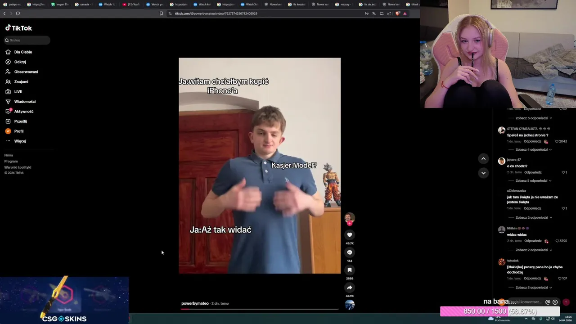This screenshot has height=324, width=576.
Task: Seek on the video progress bar
Action: click(260, 309)
